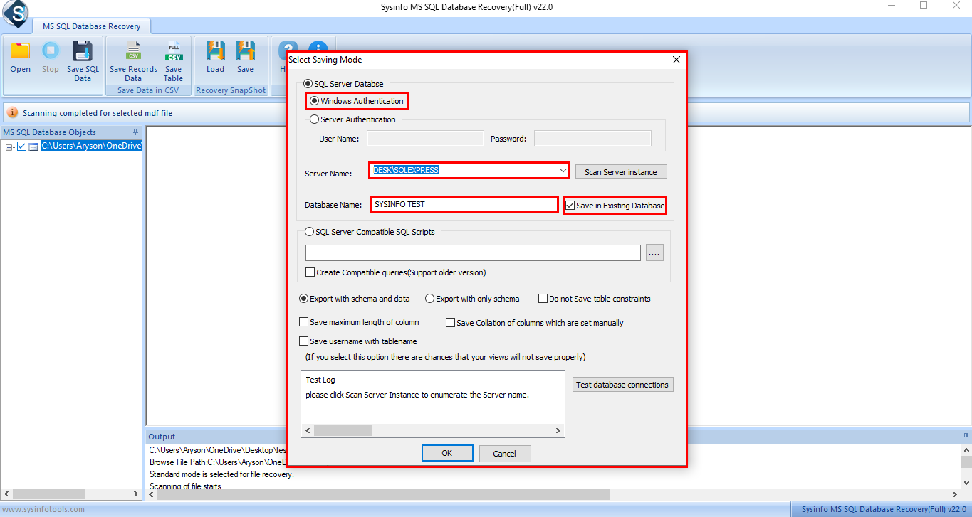
Task: Click the Stop scan icon
Action: pos(50,51)
